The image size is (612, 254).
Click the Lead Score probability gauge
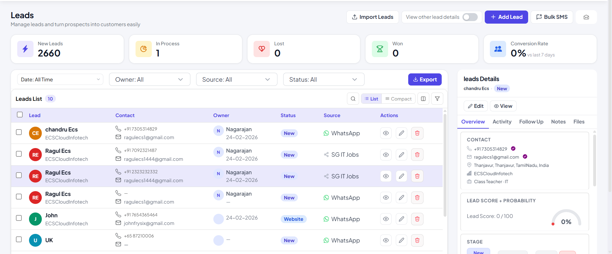[x=566, y=219]
